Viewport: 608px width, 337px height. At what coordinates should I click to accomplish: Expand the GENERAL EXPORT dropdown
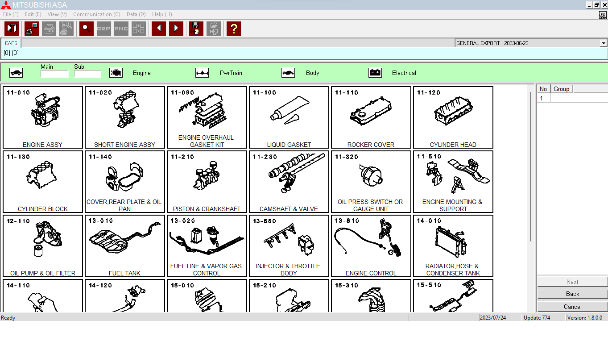pos(604,43)
